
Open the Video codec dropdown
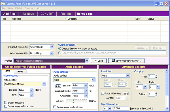click(44, 84)
